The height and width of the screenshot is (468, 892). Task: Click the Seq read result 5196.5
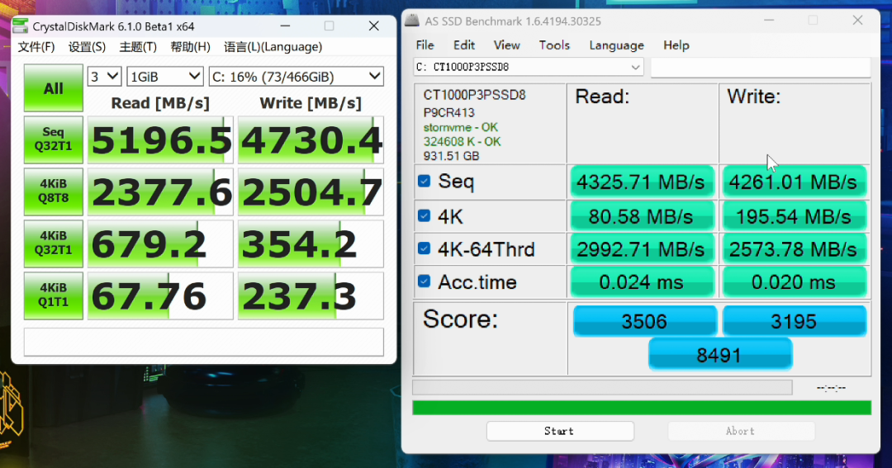pos(160,139)
